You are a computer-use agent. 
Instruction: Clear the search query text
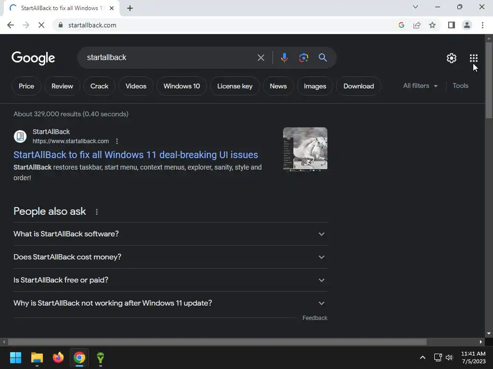[260, 58]
